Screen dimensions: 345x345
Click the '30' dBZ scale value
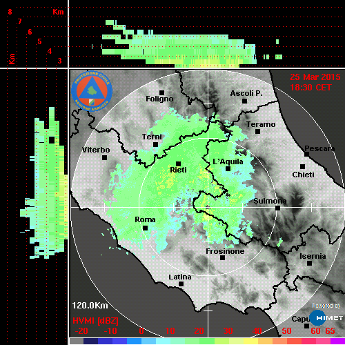pyautogui.click(x=228, y=331)
